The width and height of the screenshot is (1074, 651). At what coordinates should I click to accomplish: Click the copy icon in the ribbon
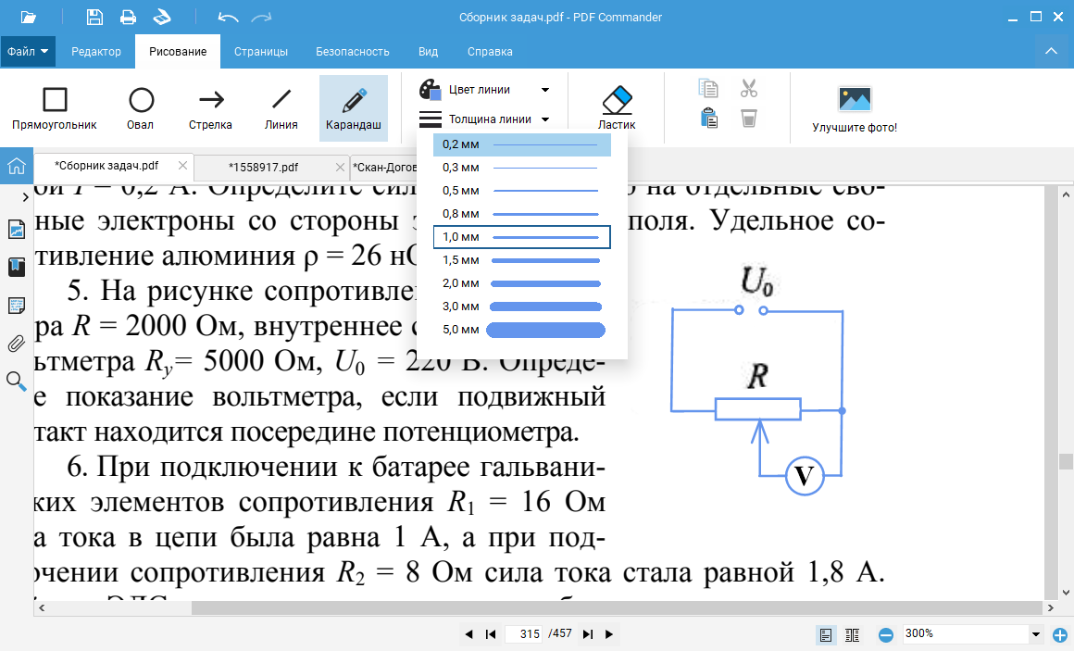pyautogui.click(x=708, y=88)
